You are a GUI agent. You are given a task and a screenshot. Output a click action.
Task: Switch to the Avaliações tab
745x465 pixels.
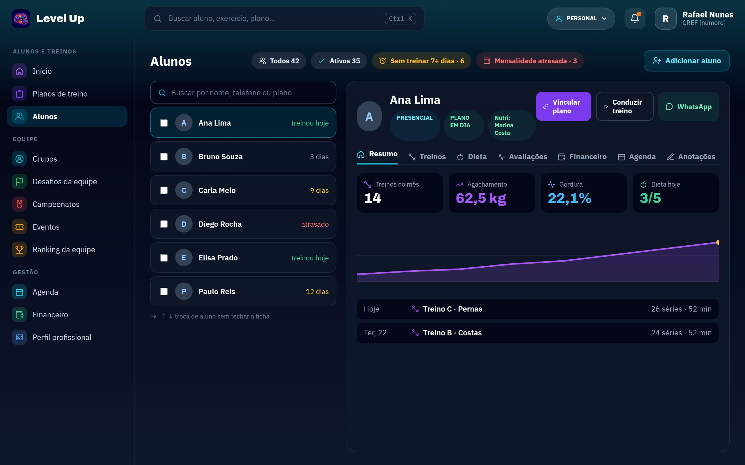click(x=522, y=157)
